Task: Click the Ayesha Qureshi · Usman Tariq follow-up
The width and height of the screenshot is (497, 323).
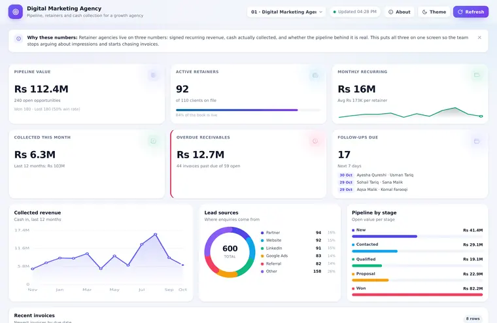Action: [x=385, y=175]
